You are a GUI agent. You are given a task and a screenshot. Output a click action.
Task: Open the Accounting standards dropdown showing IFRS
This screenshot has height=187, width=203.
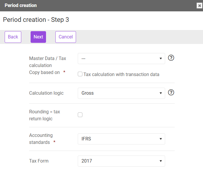[121, 139]
